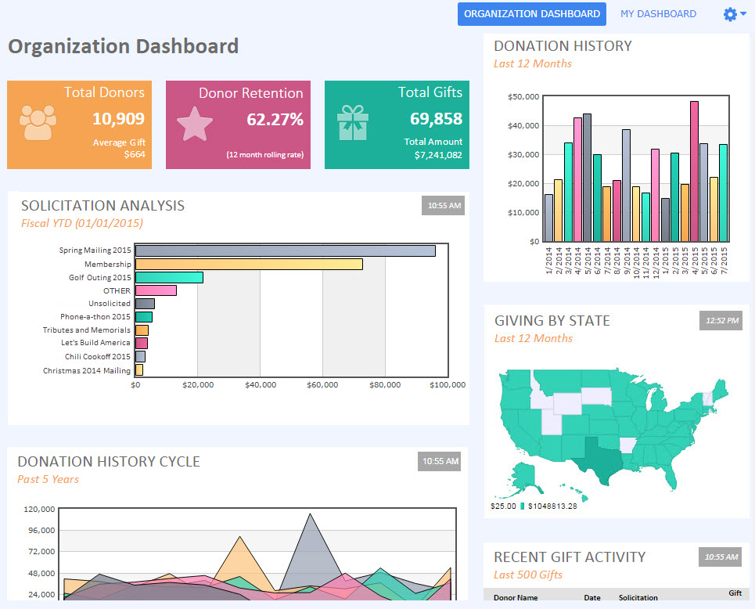Open the settings gear dropdown
755x609 pixels.
pos(734,14)
